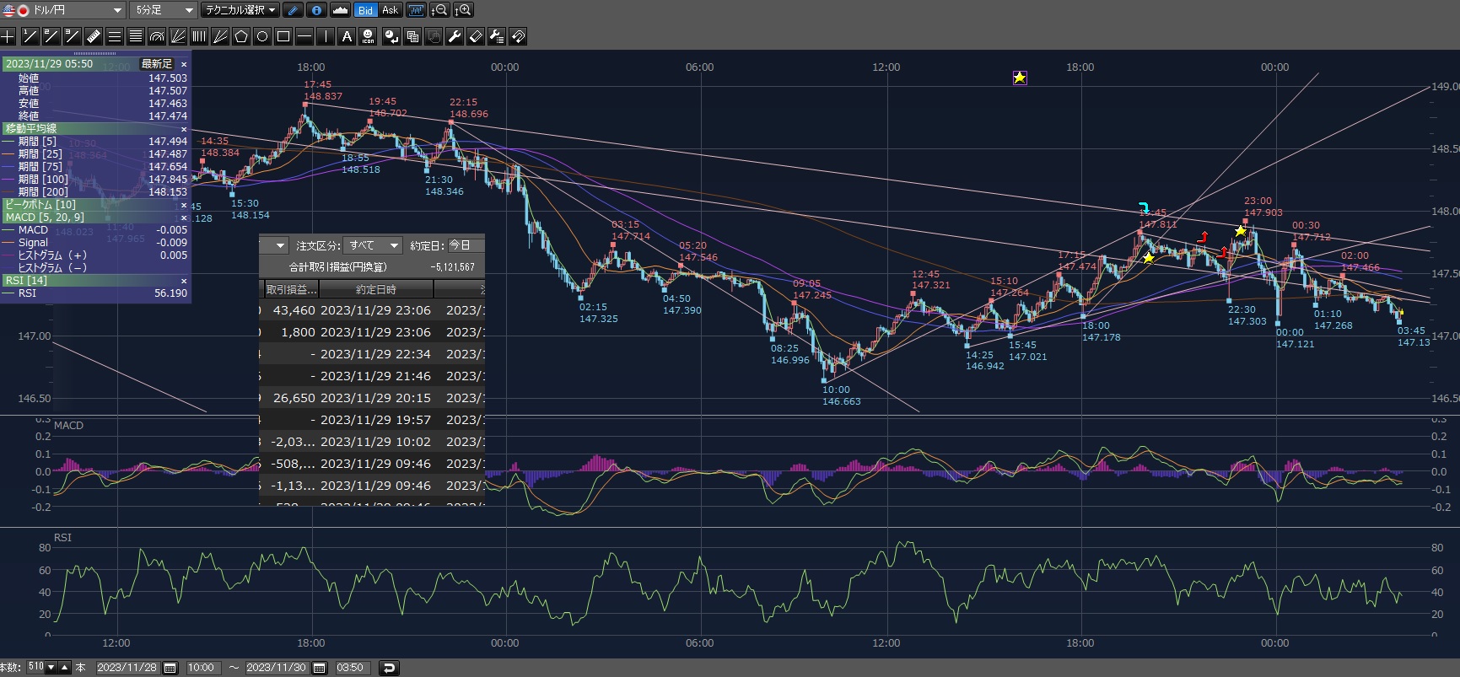Switch chart price to Ask
This screenshot has width=1460, height=677.
[390, 10]
